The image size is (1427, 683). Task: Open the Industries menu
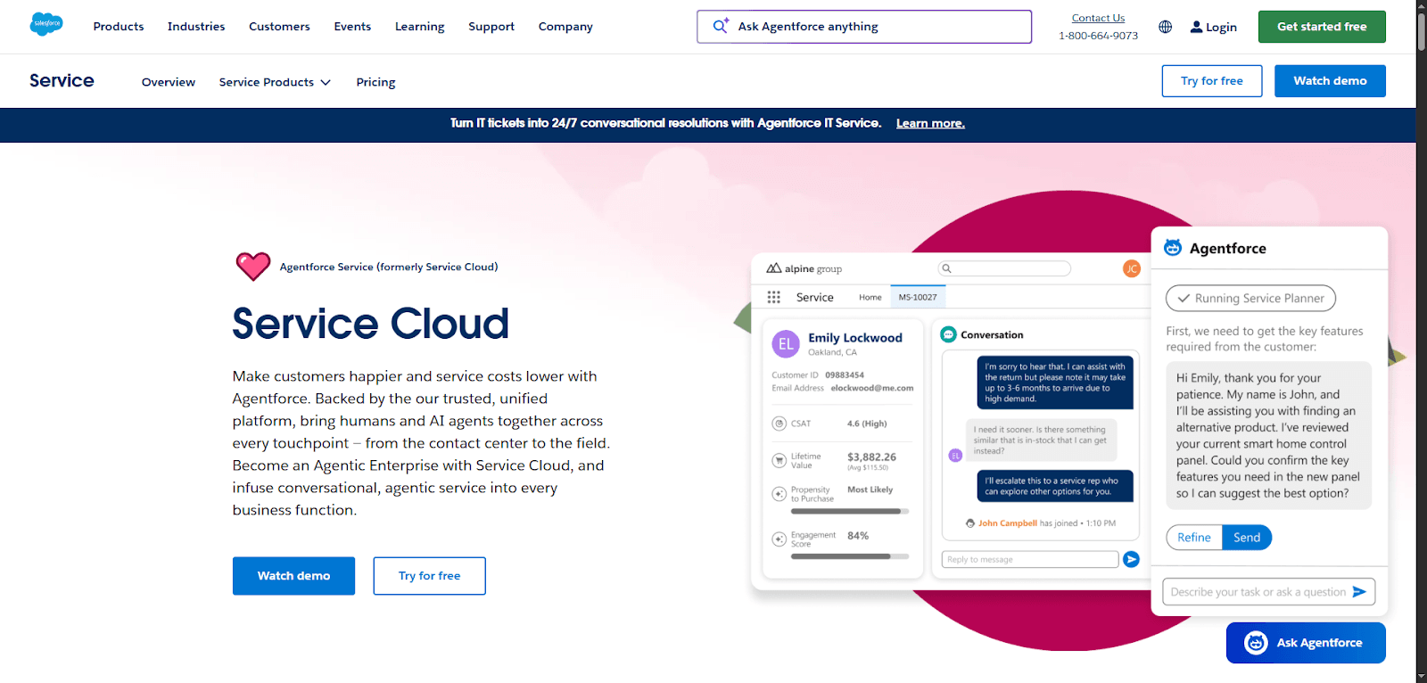(196, 27)
